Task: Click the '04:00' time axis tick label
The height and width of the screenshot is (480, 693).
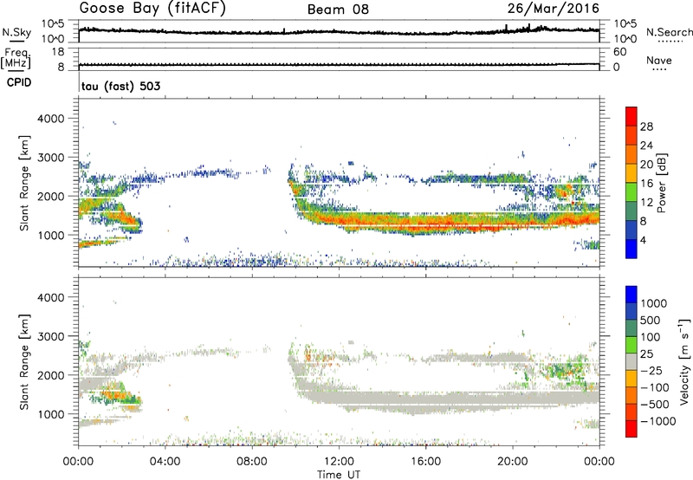Action: pyautogui.click(x=165, y=462)
